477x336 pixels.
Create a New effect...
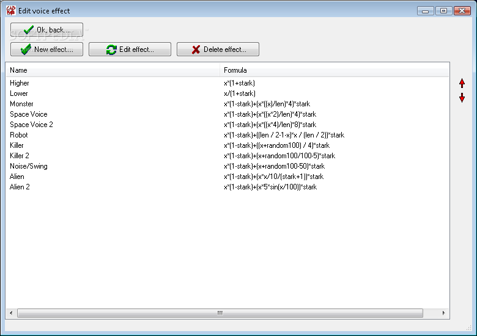46,49
